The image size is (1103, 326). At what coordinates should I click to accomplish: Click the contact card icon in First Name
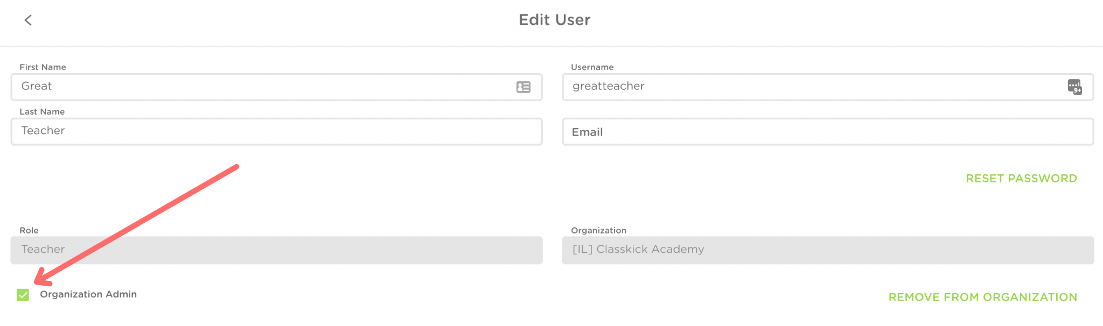[523, 87]
